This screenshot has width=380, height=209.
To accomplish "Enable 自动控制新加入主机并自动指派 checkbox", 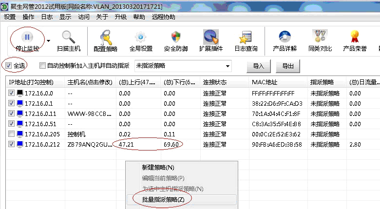I will pyautogui.click(x=42, y=66).
